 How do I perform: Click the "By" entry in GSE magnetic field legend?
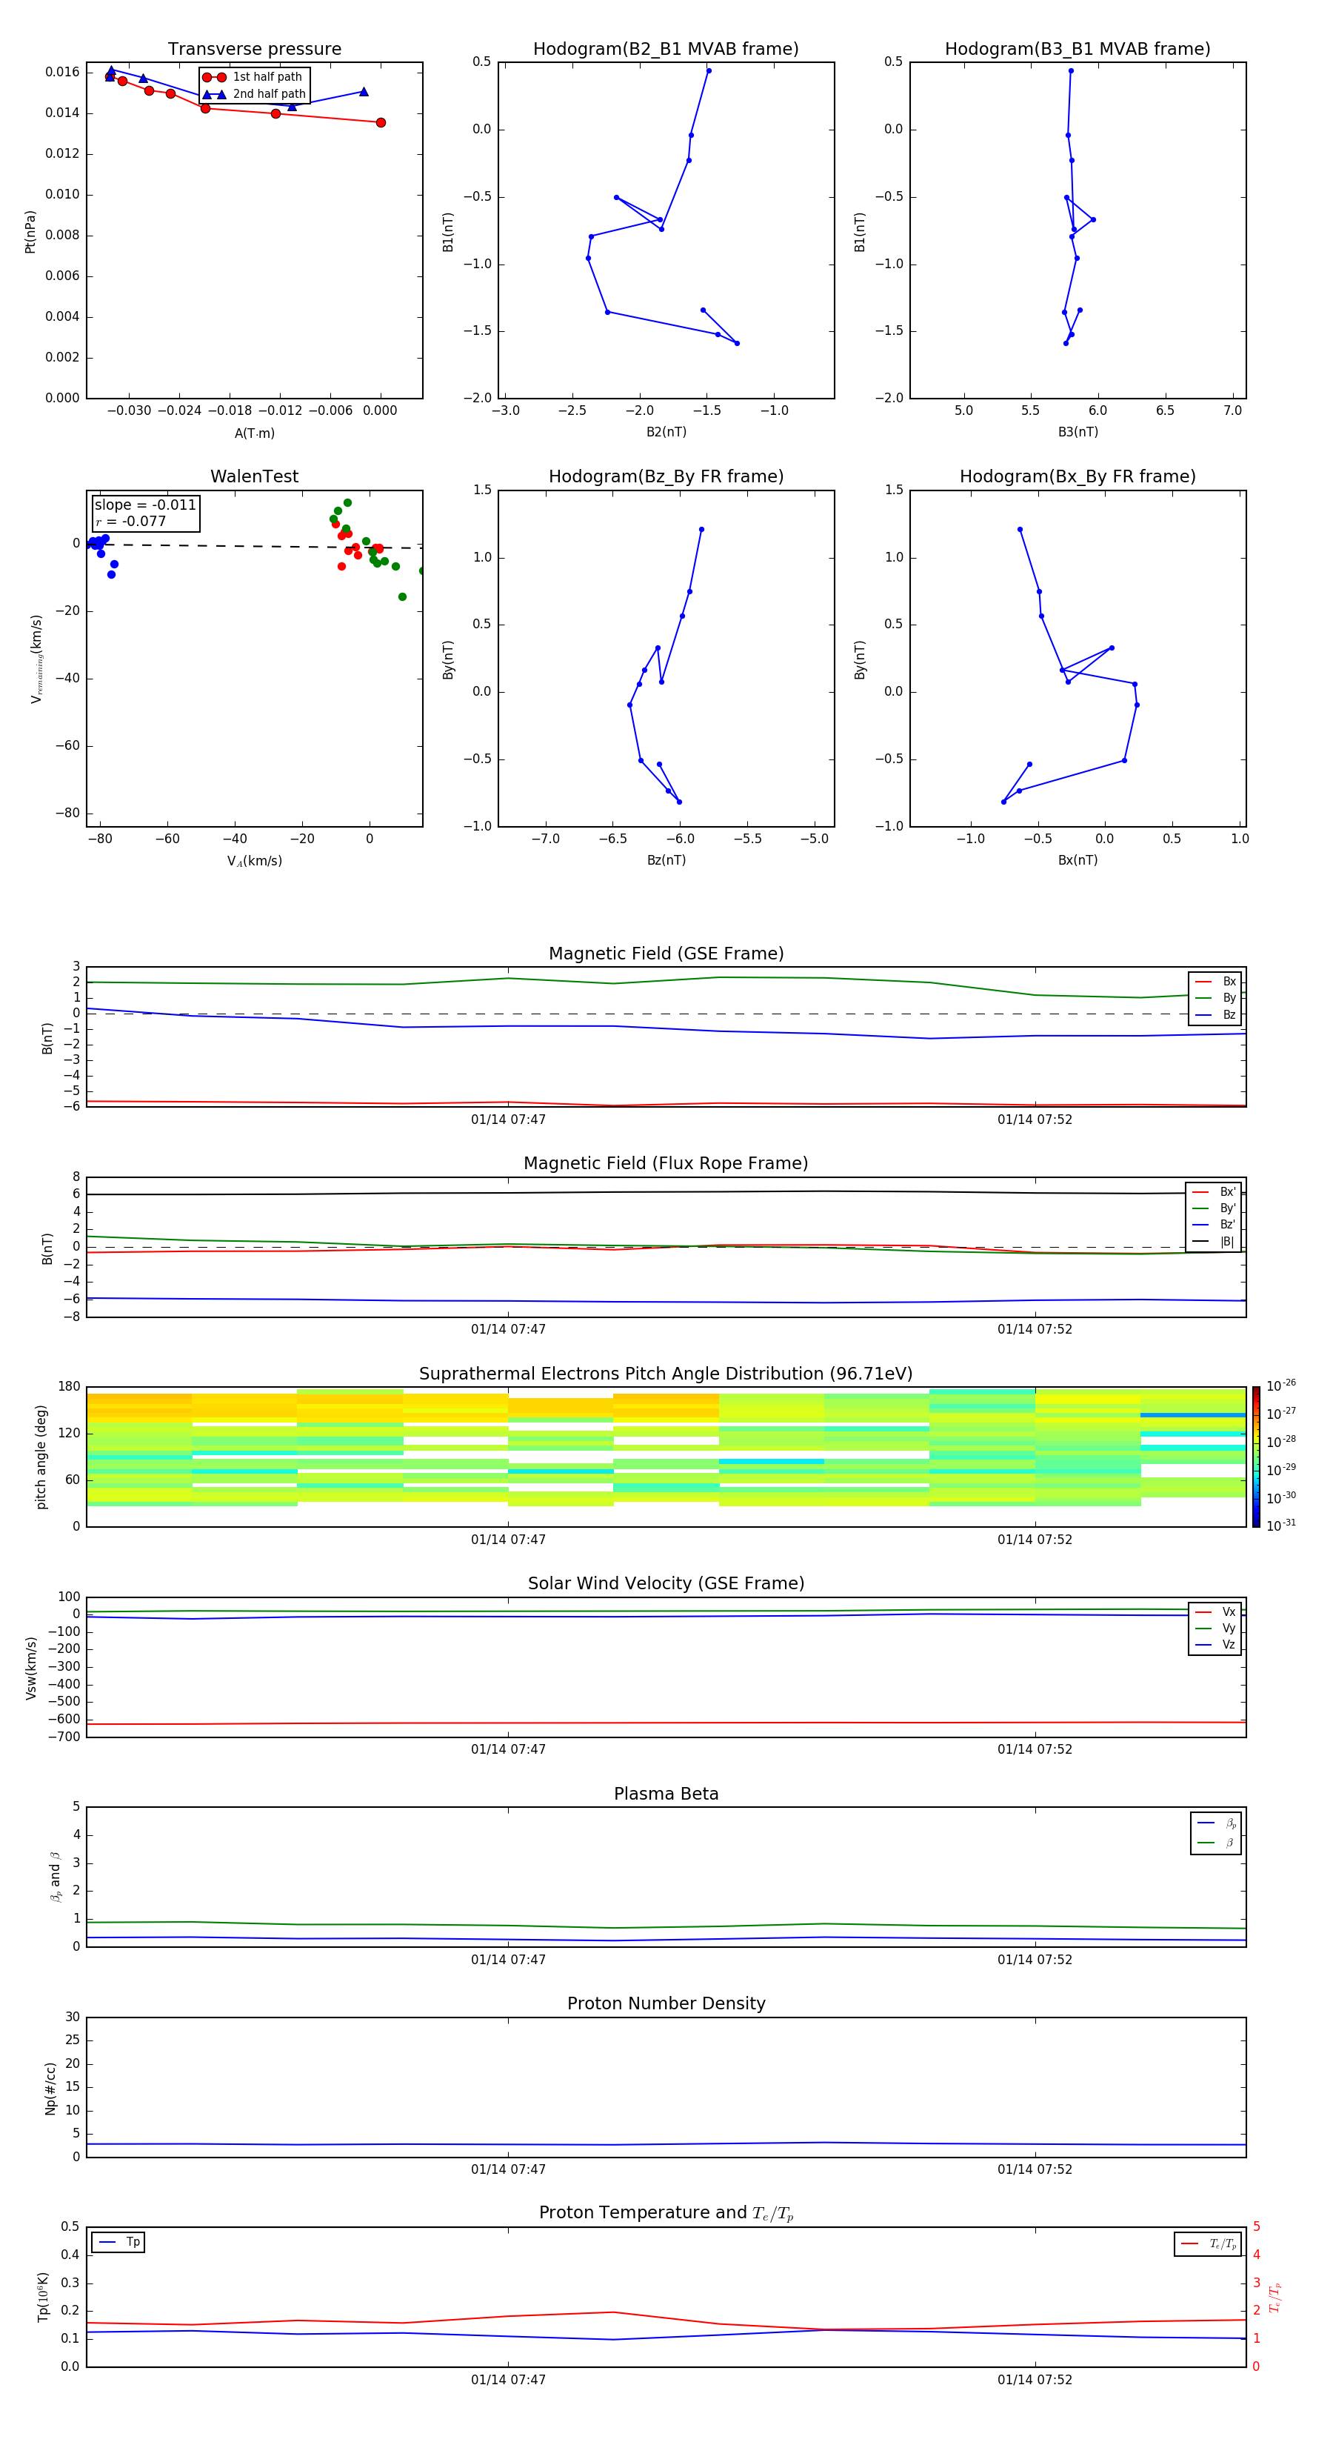click(1215, 997)
